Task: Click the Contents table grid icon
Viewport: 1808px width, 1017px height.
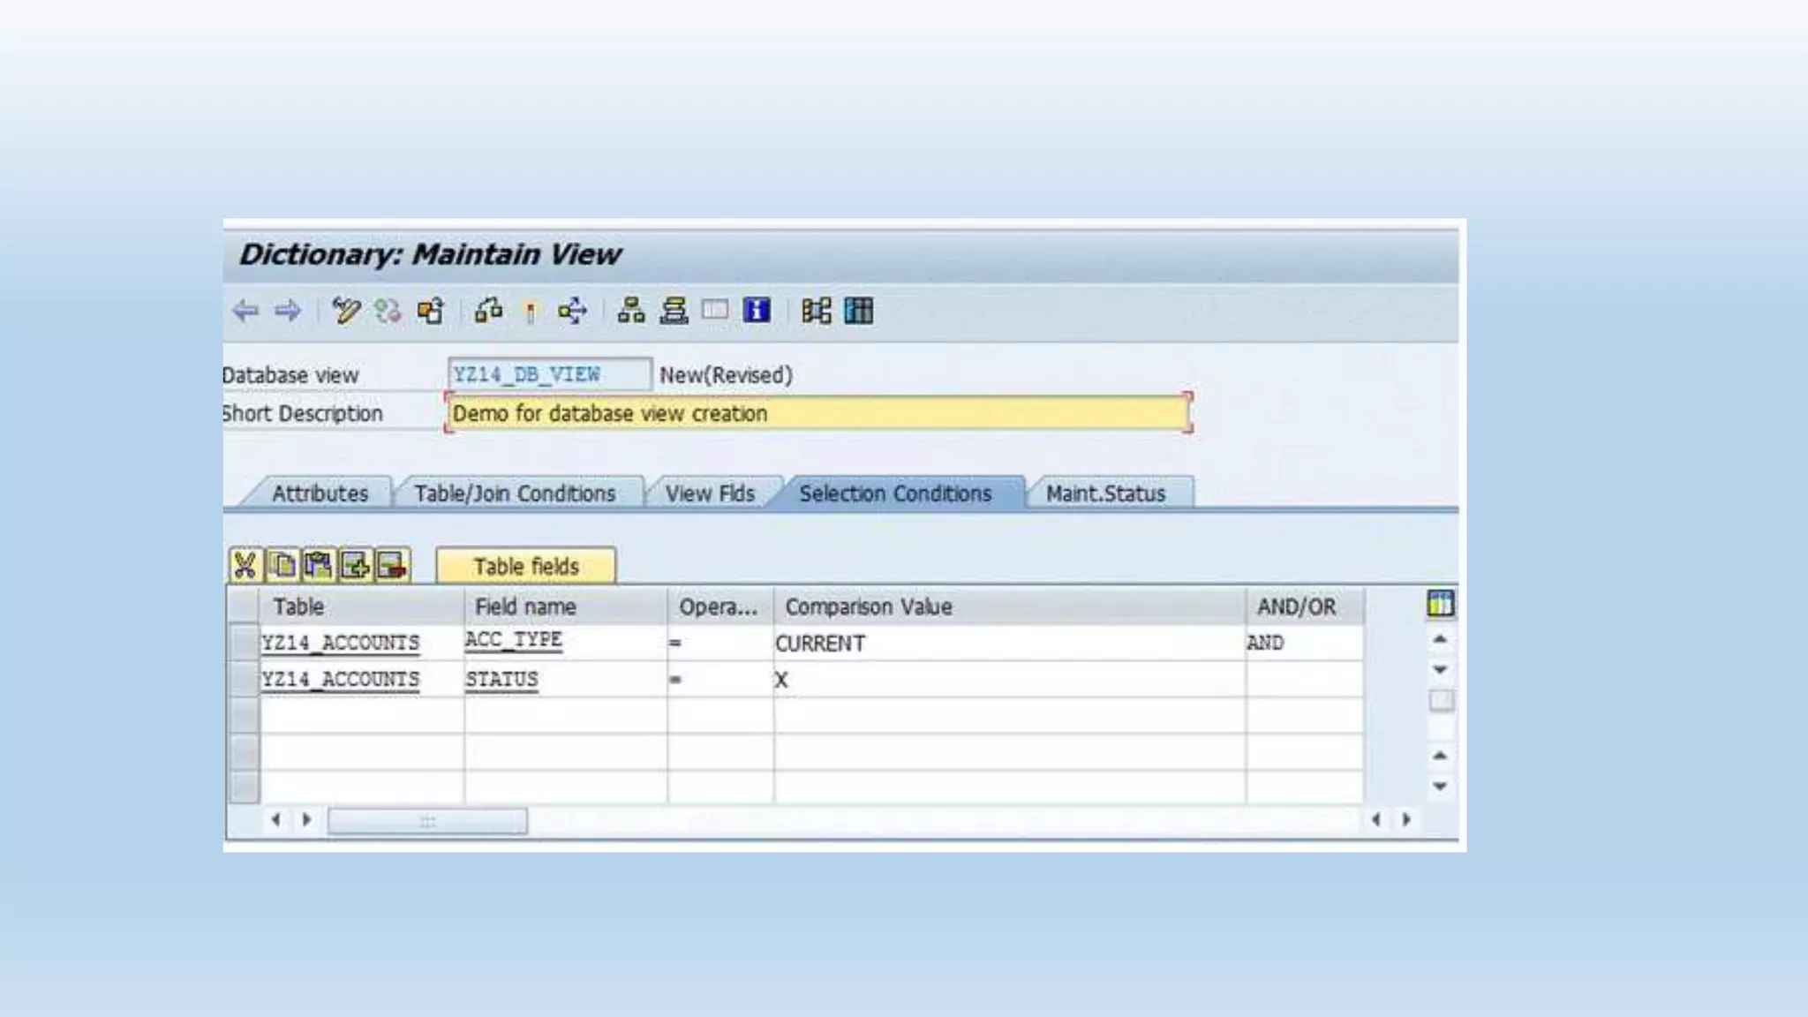Action: (859, 311)
